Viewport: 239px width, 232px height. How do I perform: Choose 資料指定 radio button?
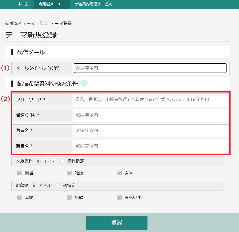click(62, 161)
